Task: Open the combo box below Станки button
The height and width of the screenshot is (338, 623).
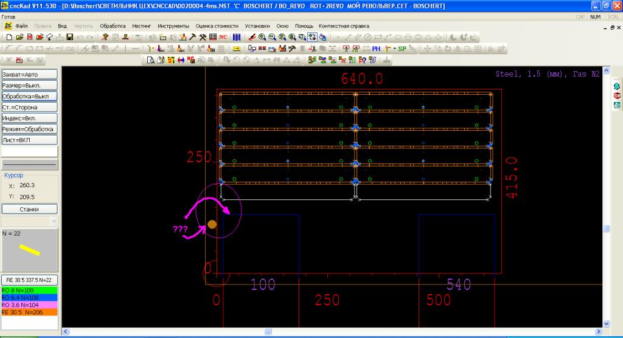Action: 29,222
